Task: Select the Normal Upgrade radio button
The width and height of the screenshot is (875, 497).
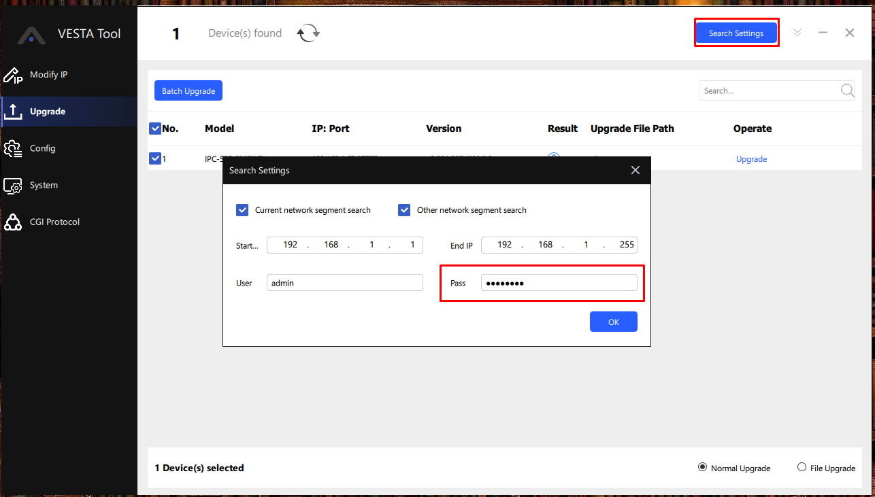Action: click(702, 468)
